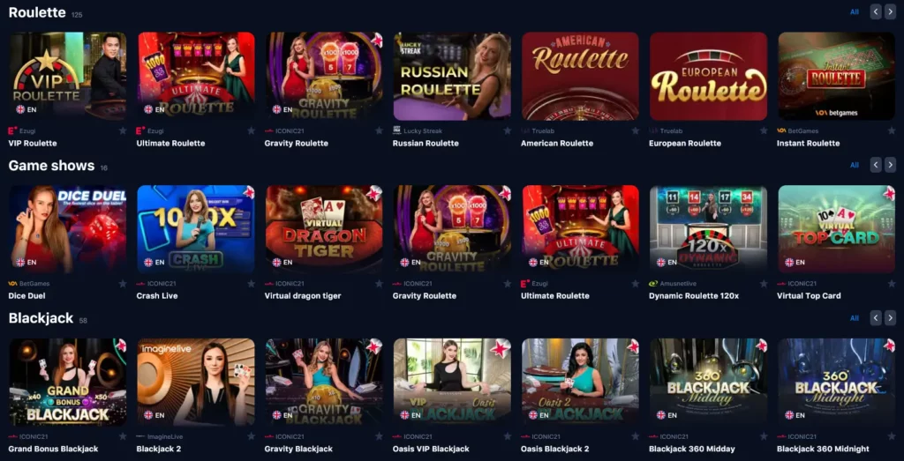This screenshot has height=461, width=904.
Task: Click the Ezugi provider icon under VIP Roulette
Action: click(12, 131)
